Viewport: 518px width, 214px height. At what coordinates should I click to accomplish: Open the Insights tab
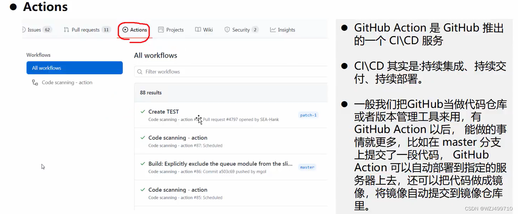point(282,30)
